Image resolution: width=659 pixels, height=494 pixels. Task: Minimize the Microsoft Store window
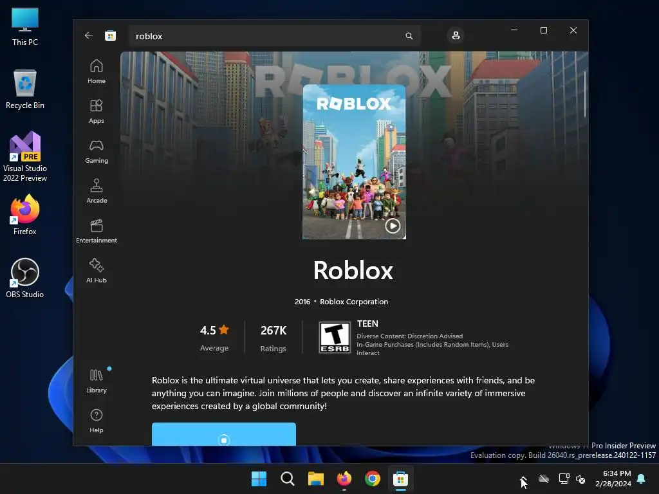(x=514, y=30)
